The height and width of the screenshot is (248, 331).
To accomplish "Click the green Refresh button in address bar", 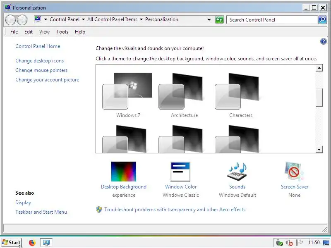I will coord(219,20).
